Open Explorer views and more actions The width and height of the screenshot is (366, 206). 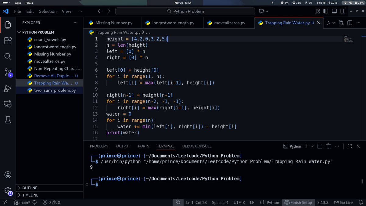pyautogui.click(x=75, y=23)
